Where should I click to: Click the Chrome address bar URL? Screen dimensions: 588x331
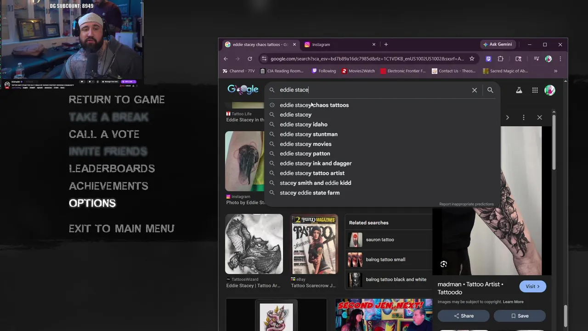pyautogui.click(x=367, y=59)
